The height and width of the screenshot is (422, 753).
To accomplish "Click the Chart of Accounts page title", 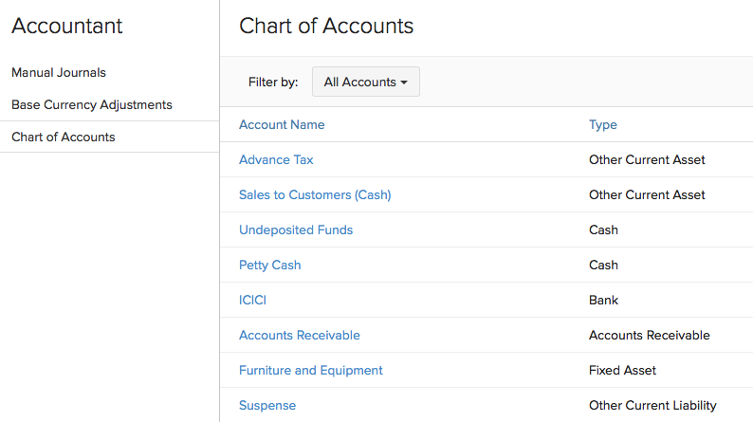I will coord(326,27).
